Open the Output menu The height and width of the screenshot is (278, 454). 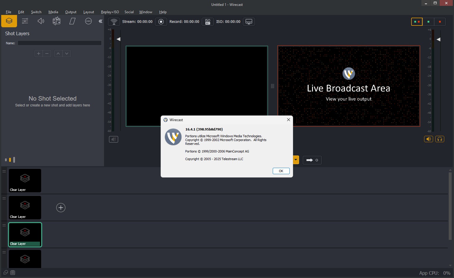pyautogui.click(x=71, y=12)
